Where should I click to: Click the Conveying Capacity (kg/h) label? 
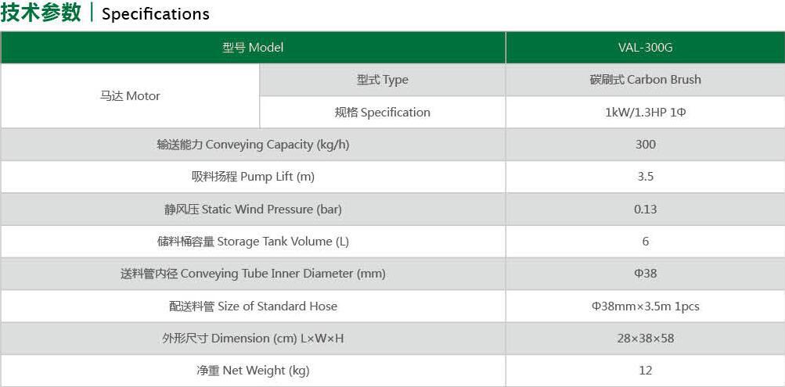[253, 145]
